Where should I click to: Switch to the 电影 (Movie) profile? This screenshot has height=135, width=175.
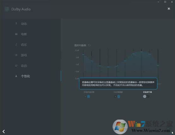coord(24,34)
